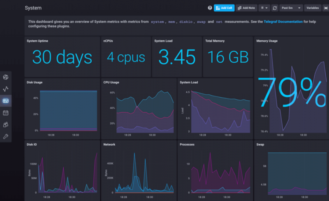The height and width of the screenshot is (201, 329).
Task: Open the wrench settings icon in sidebar
Action: coord(6,136)
